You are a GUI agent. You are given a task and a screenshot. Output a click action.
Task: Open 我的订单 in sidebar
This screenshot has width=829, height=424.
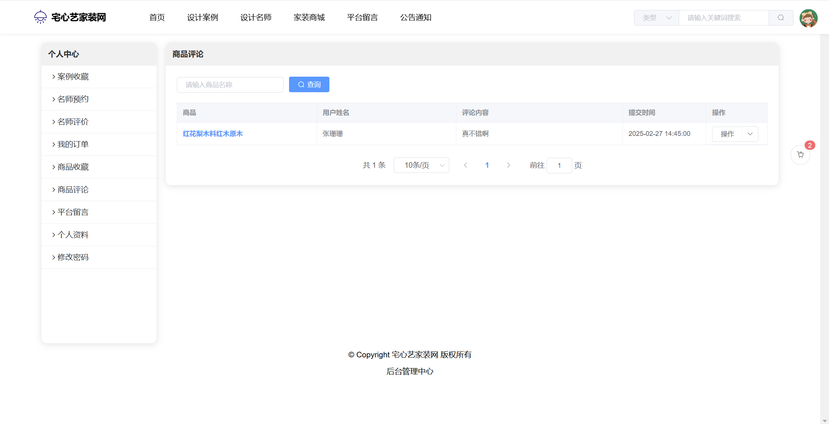tap(73, 144)
